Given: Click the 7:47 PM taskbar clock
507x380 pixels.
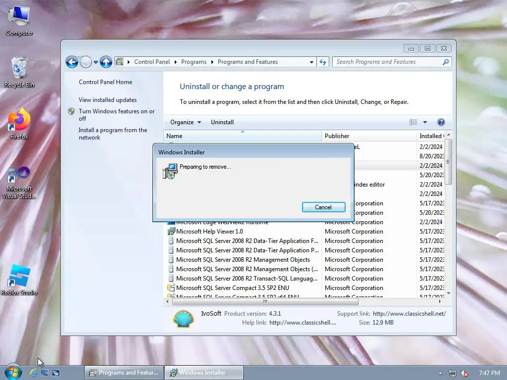Looking at the screenshot, I should click(x=489, y=373).
